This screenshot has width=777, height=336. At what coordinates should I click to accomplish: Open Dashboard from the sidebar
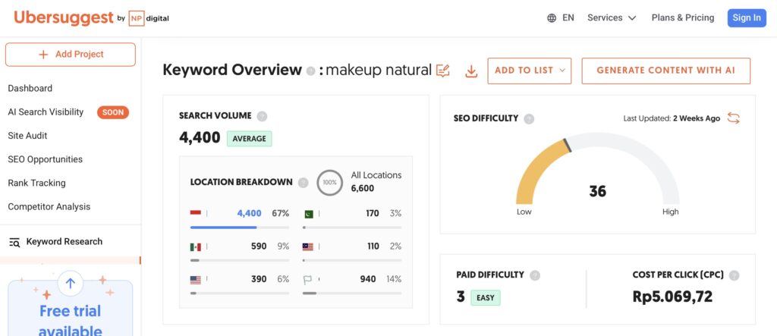coord(30,88)
